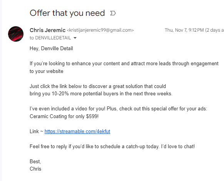Click the 'Feel free to reply' sentence
Image resolution: width=224 pixels, height=181 pixels.
pyautogui.click(x=112, y=147)
